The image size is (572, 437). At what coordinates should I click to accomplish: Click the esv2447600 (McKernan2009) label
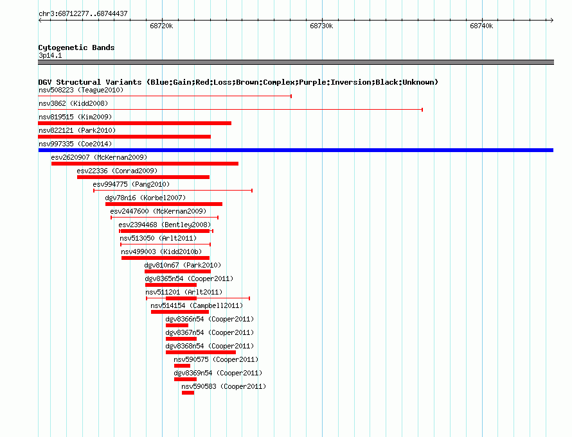point(158,211)
